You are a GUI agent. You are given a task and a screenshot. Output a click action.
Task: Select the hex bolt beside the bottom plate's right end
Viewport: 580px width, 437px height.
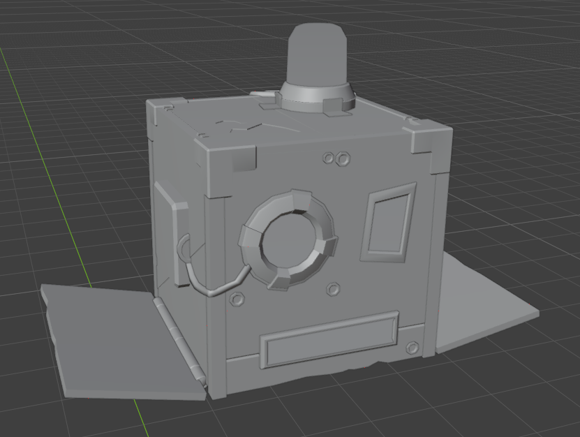[x=412, y=348]
